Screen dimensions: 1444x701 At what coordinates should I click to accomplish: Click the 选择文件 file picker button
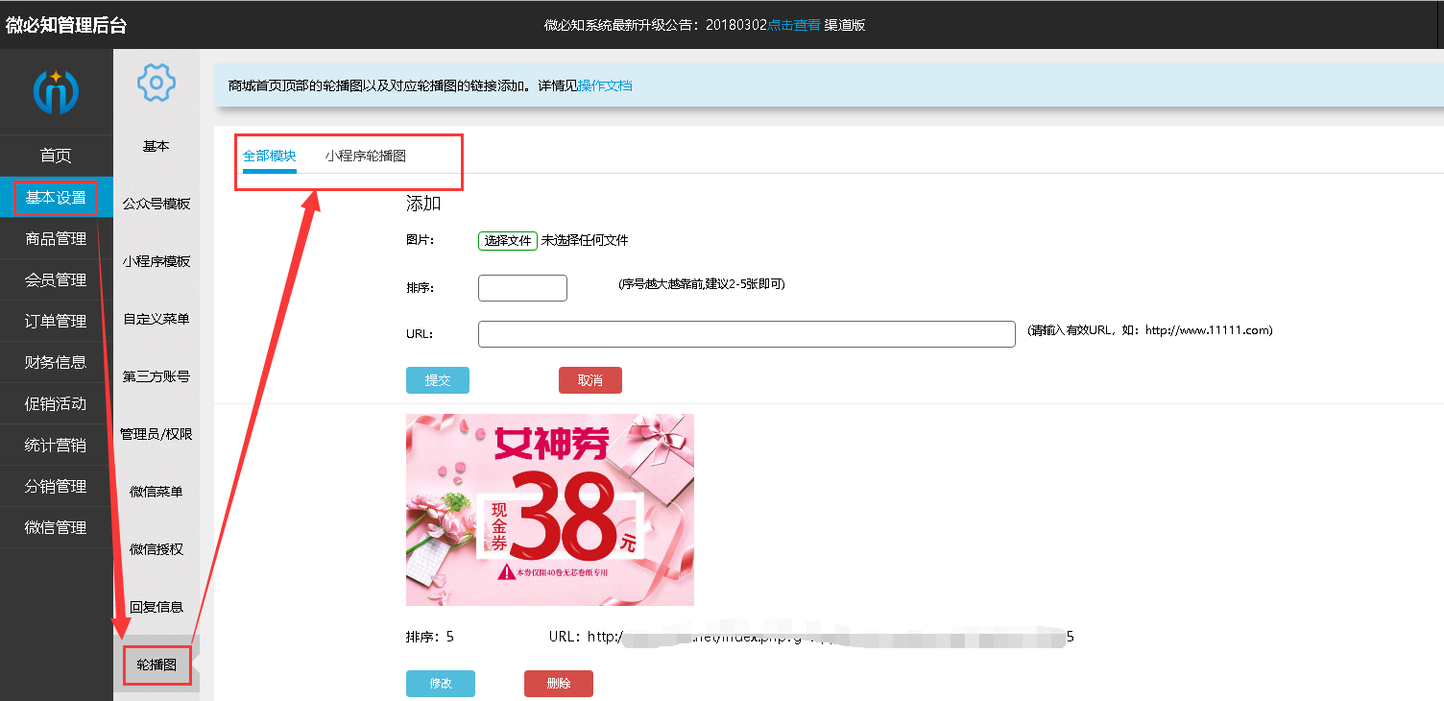(x=508, y=240)
